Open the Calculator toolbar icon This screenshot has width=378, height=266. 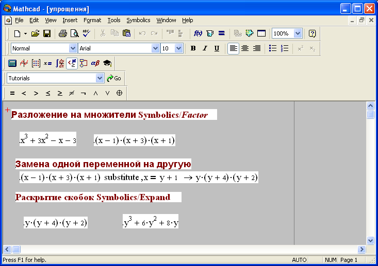click(x=12, y=63)
